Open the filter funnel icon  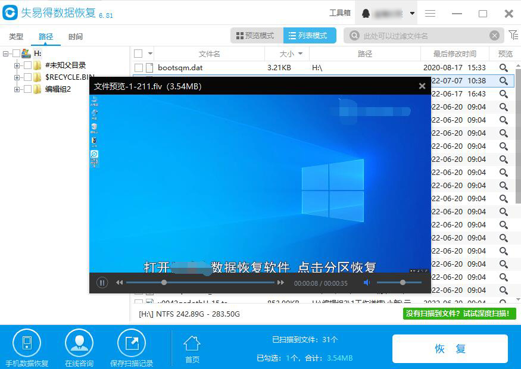[x=513, y=36]
